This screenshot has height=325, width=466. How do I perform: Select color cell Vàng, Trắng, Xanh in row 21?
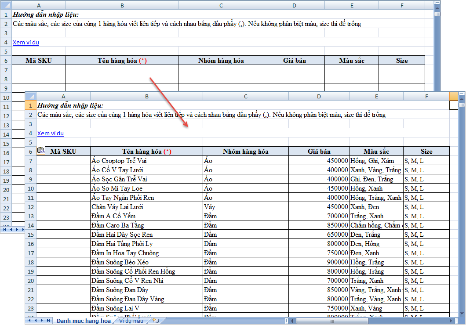(376, 290)
